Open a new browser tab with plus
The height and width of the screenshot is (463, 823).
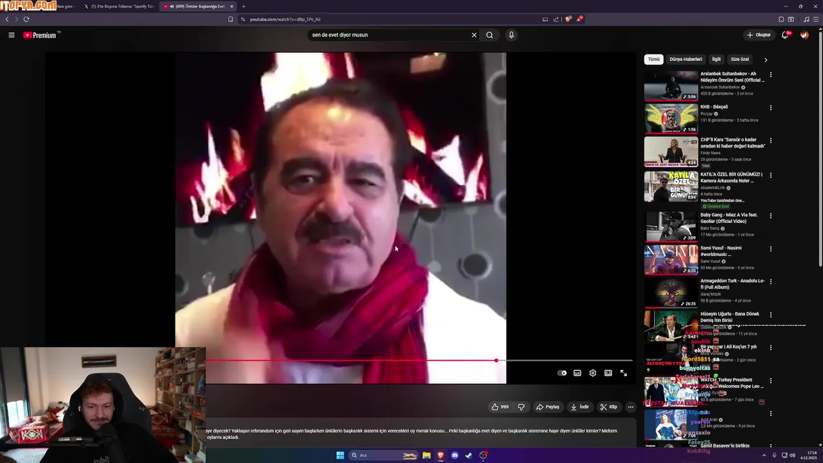pyautogui.click(x=243, y=6)
